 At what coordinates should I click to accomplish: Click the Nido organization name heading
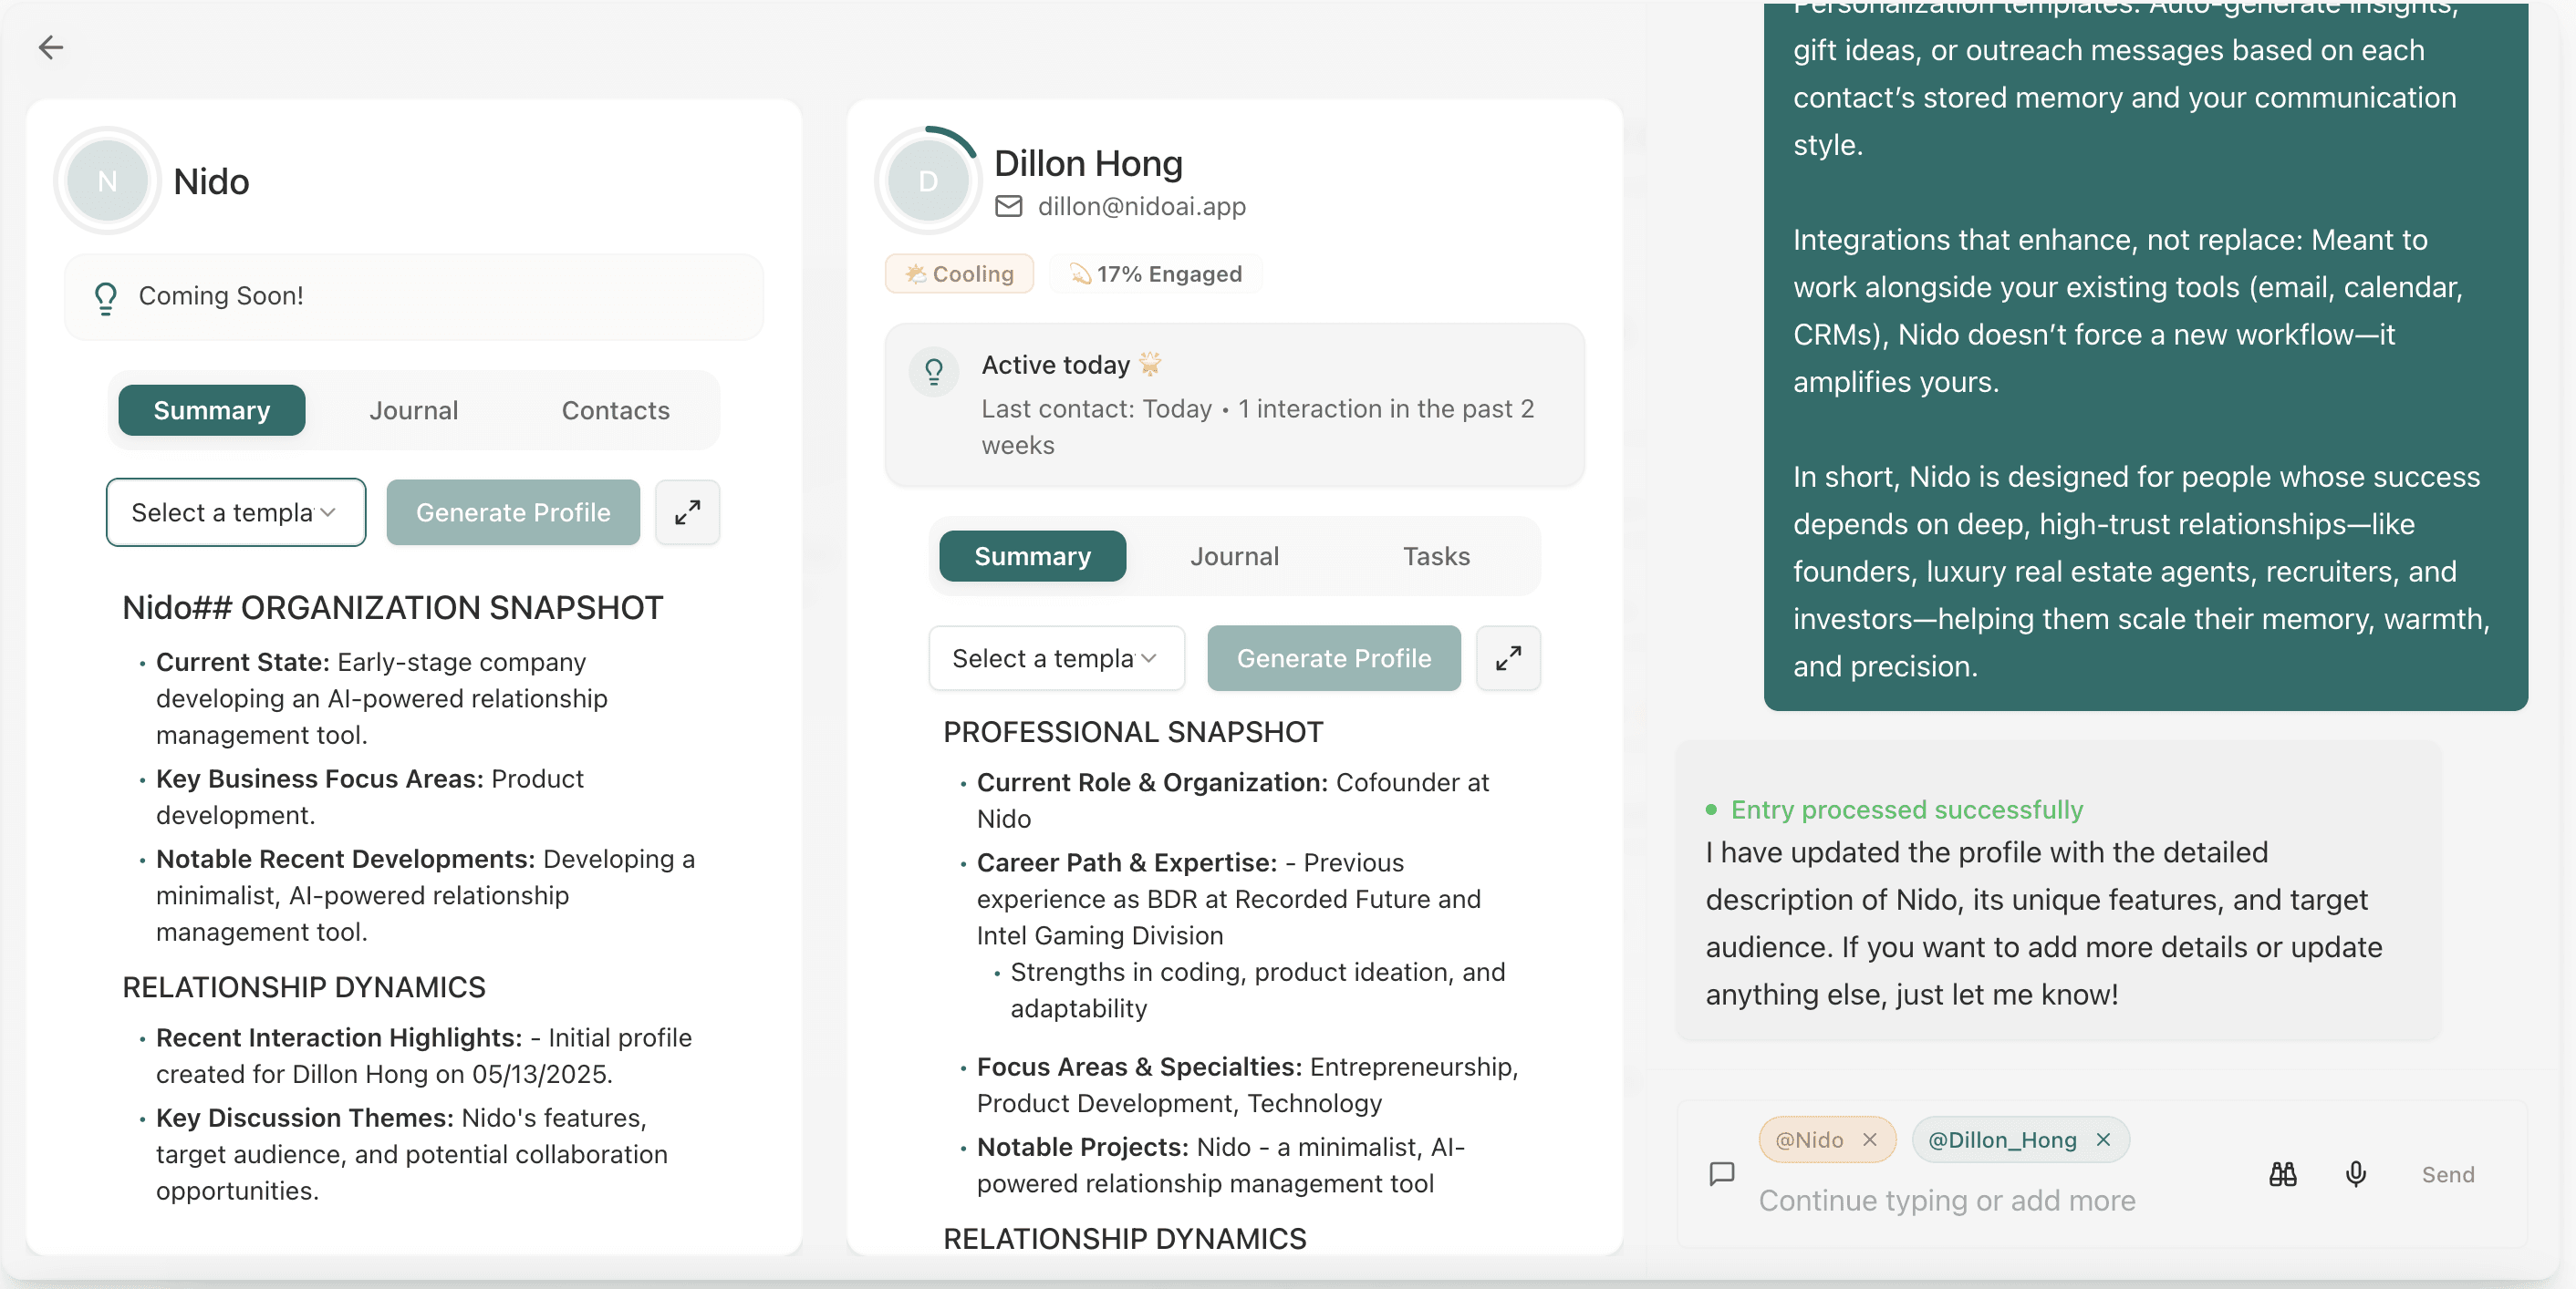click(211, 181)
